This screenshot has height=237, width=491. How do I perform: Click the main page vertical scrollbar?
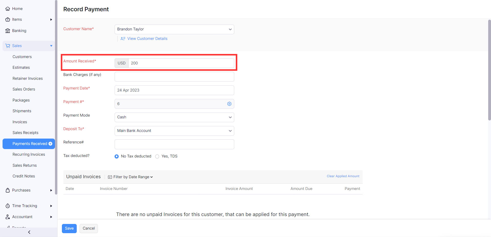click(x=489, y=69)
